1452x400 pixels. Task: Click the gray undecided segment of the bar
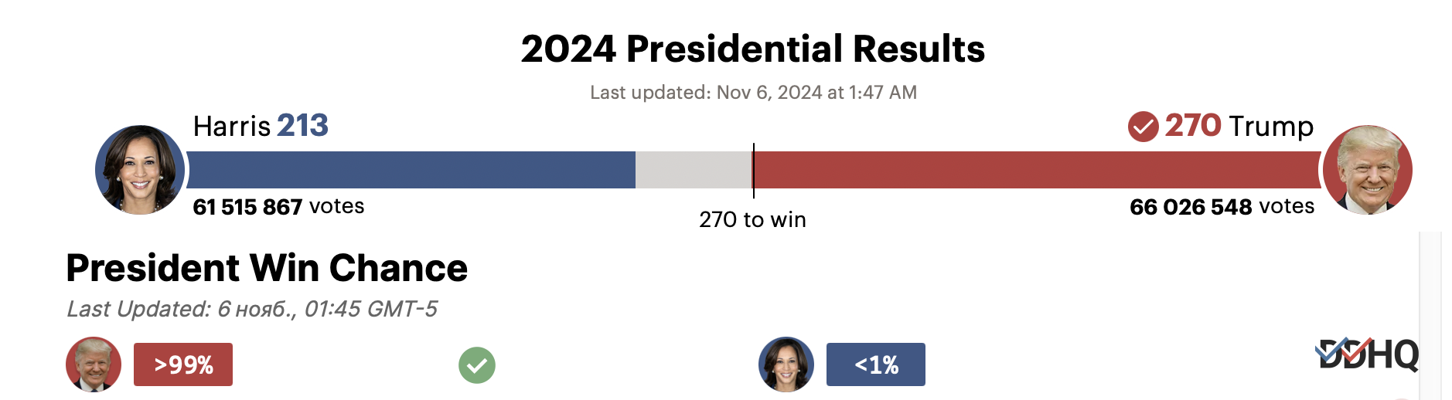coord(693,170)
